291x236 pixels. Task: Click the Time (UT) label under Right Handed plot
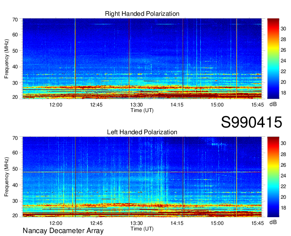coord(142,110)
